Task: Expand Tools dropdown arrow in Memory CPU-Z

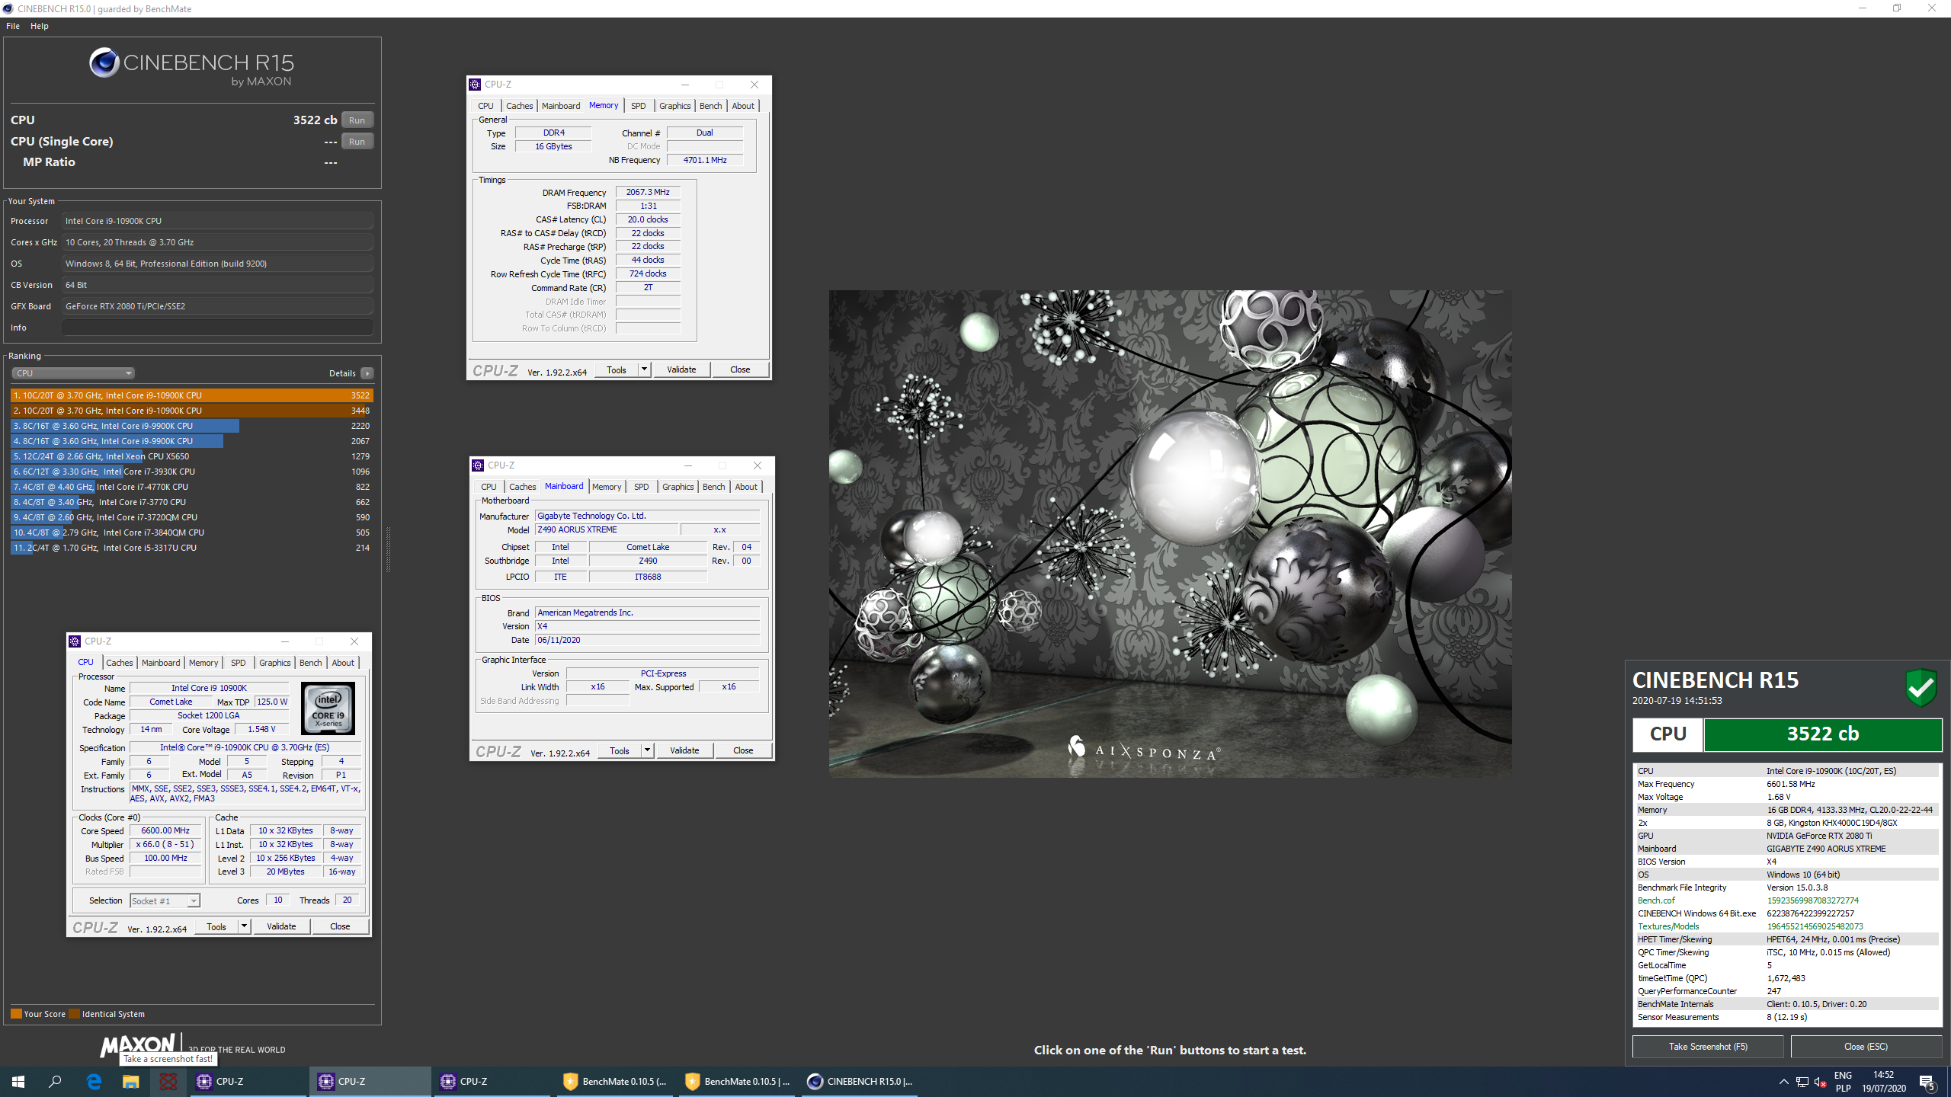Action: pyautogui.click(x=644, y=369)
